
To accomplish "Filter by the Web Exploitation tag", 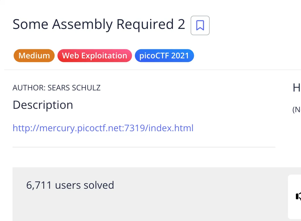I will [x=94, y=56].
